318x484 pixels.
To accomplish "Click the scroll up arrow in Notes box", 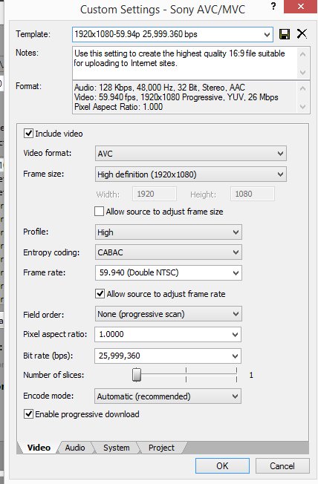I will (303, 54).
